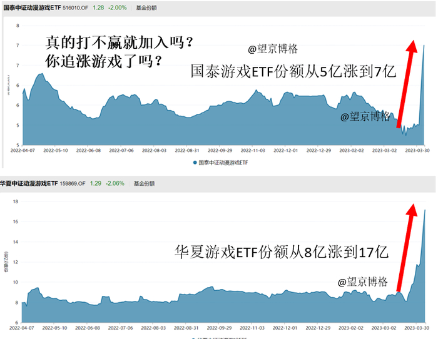
Task: Click date 2023-03-02 on 国泰 chart axis
Action: [x=384, y=151]
